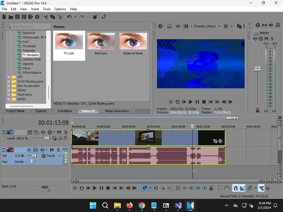This screenshot has width=283, height=212.
Task: Open the File menu
Action: [4, 9]
